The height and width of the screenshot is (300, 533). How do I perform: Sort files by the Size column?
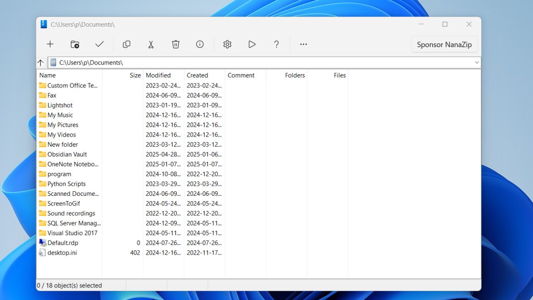pos(134,75)
